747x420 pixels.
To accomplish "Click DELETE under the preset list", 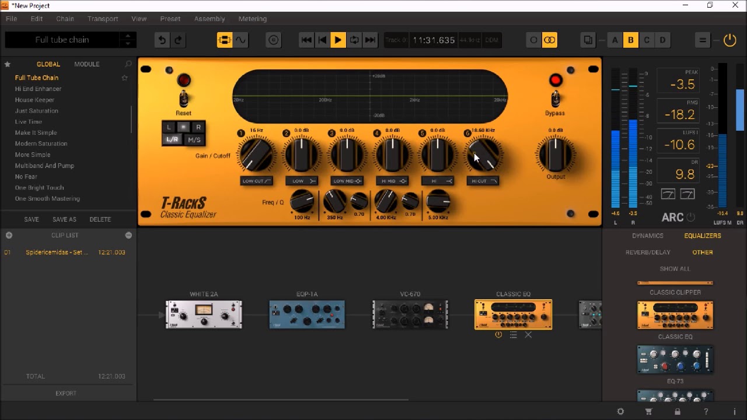I will click(100, 219).
